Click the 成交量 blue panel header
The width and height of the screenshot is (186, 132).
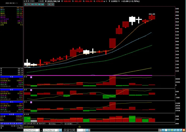[x=12, y=114]
